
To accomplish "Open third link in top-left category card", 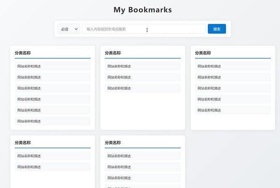I will (x=52, y=88).
